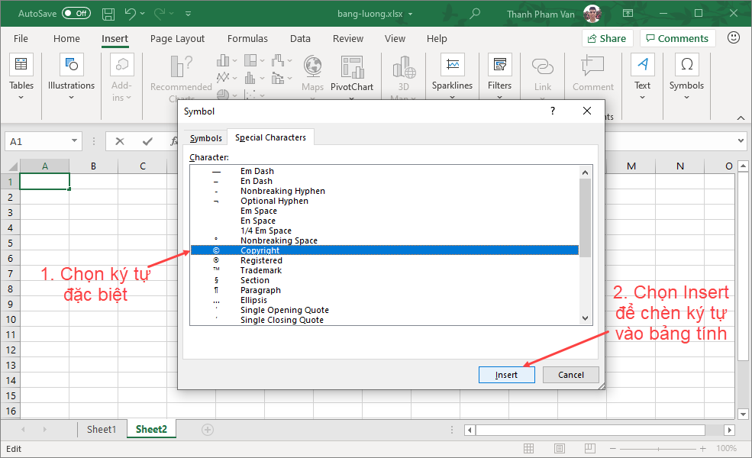Image resolution: width=752 pixels, height=458 pixels.
Task: Switch to the Review tab
Action: [348, 38]
